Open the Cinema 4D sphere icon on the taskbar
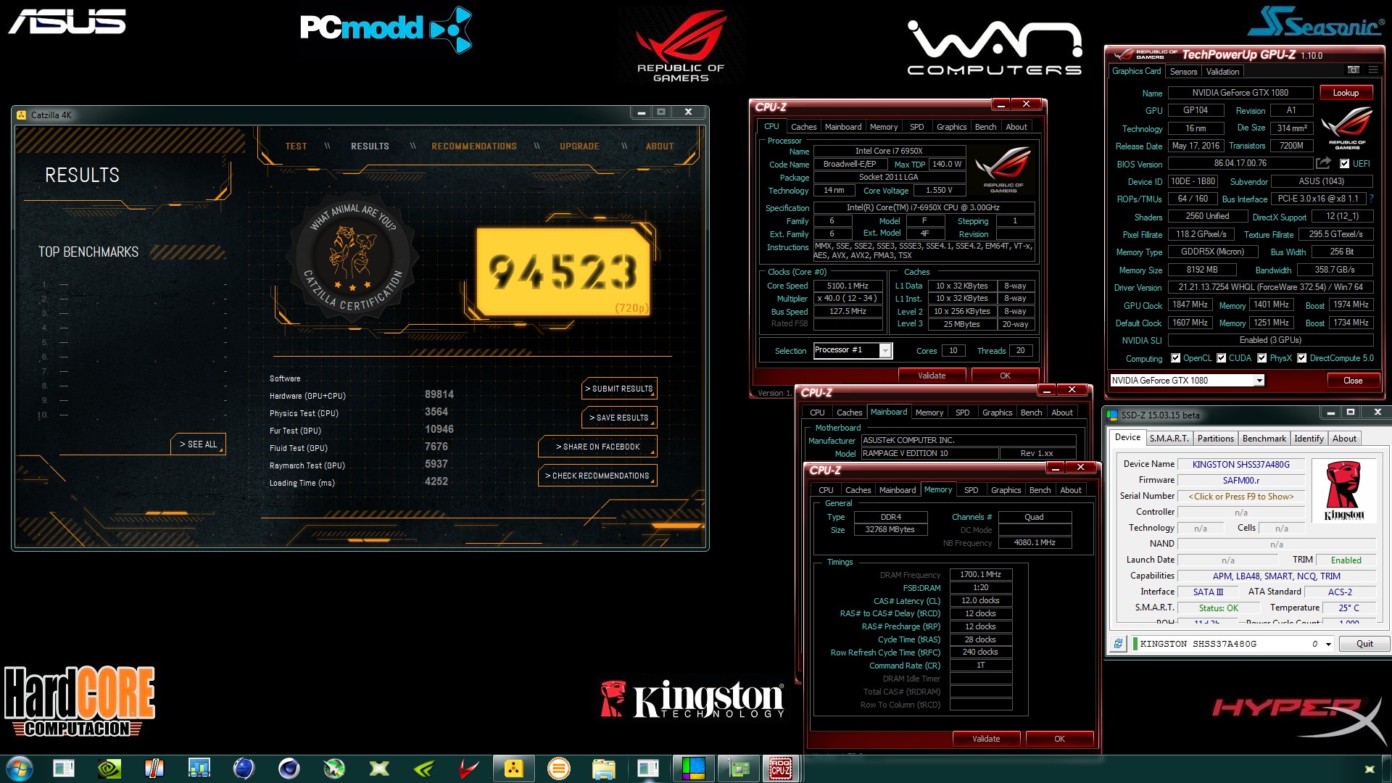1392x783 pixels. pos(289,768)
